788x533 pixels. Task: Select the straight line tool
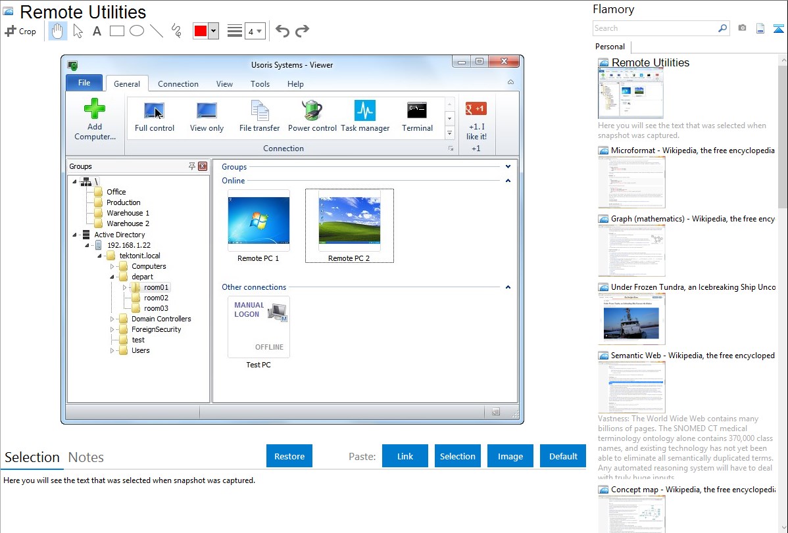pos(156,31)
